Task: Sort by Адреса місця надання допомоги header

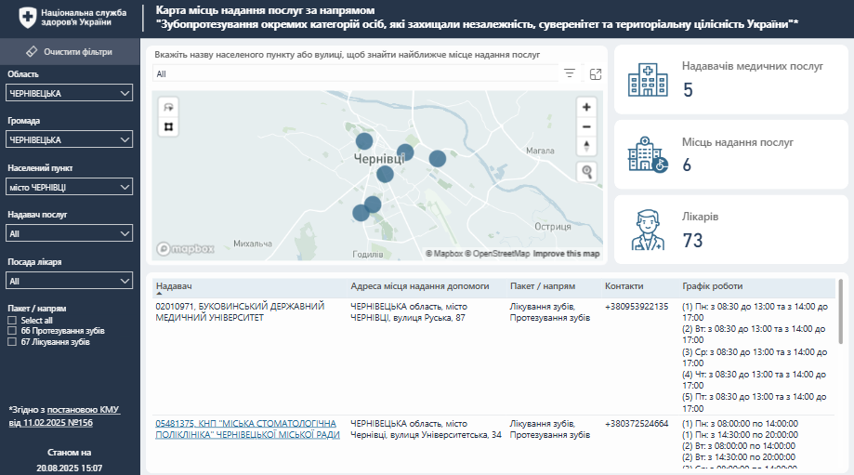Action: coord(419,286)
